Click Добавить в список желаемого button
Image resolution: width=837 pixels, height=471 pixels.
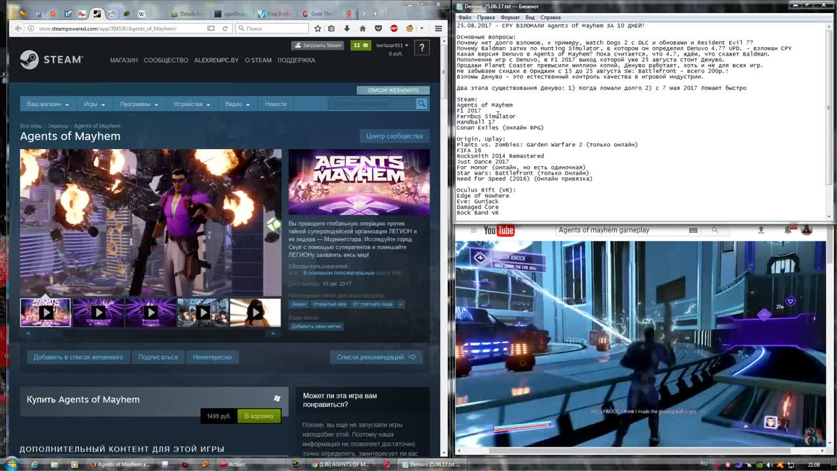(x=78, y=357)
